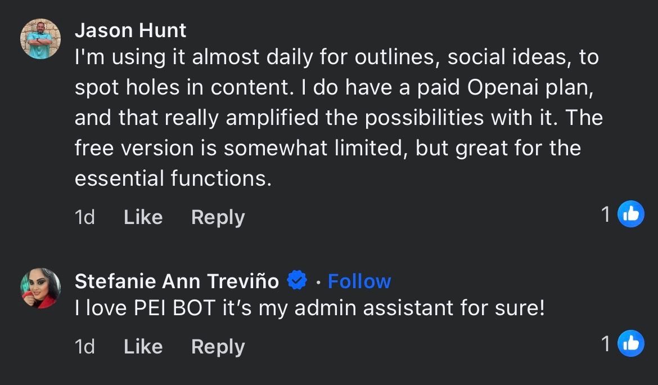Follow Stefanie Ann Treviño
Viewport: 658px width, 385px height.
(x=359, y=281)
